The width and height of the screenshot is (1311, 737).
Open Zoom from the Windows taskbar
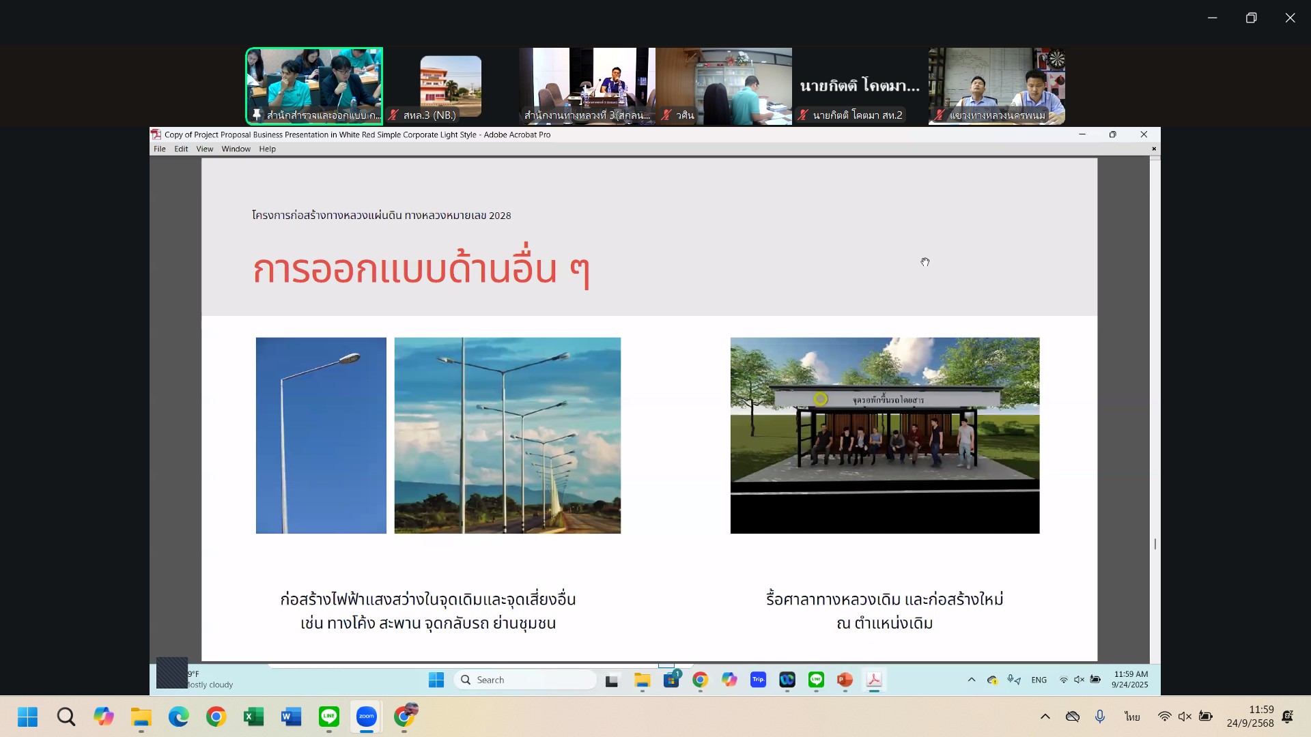point(367,717)
